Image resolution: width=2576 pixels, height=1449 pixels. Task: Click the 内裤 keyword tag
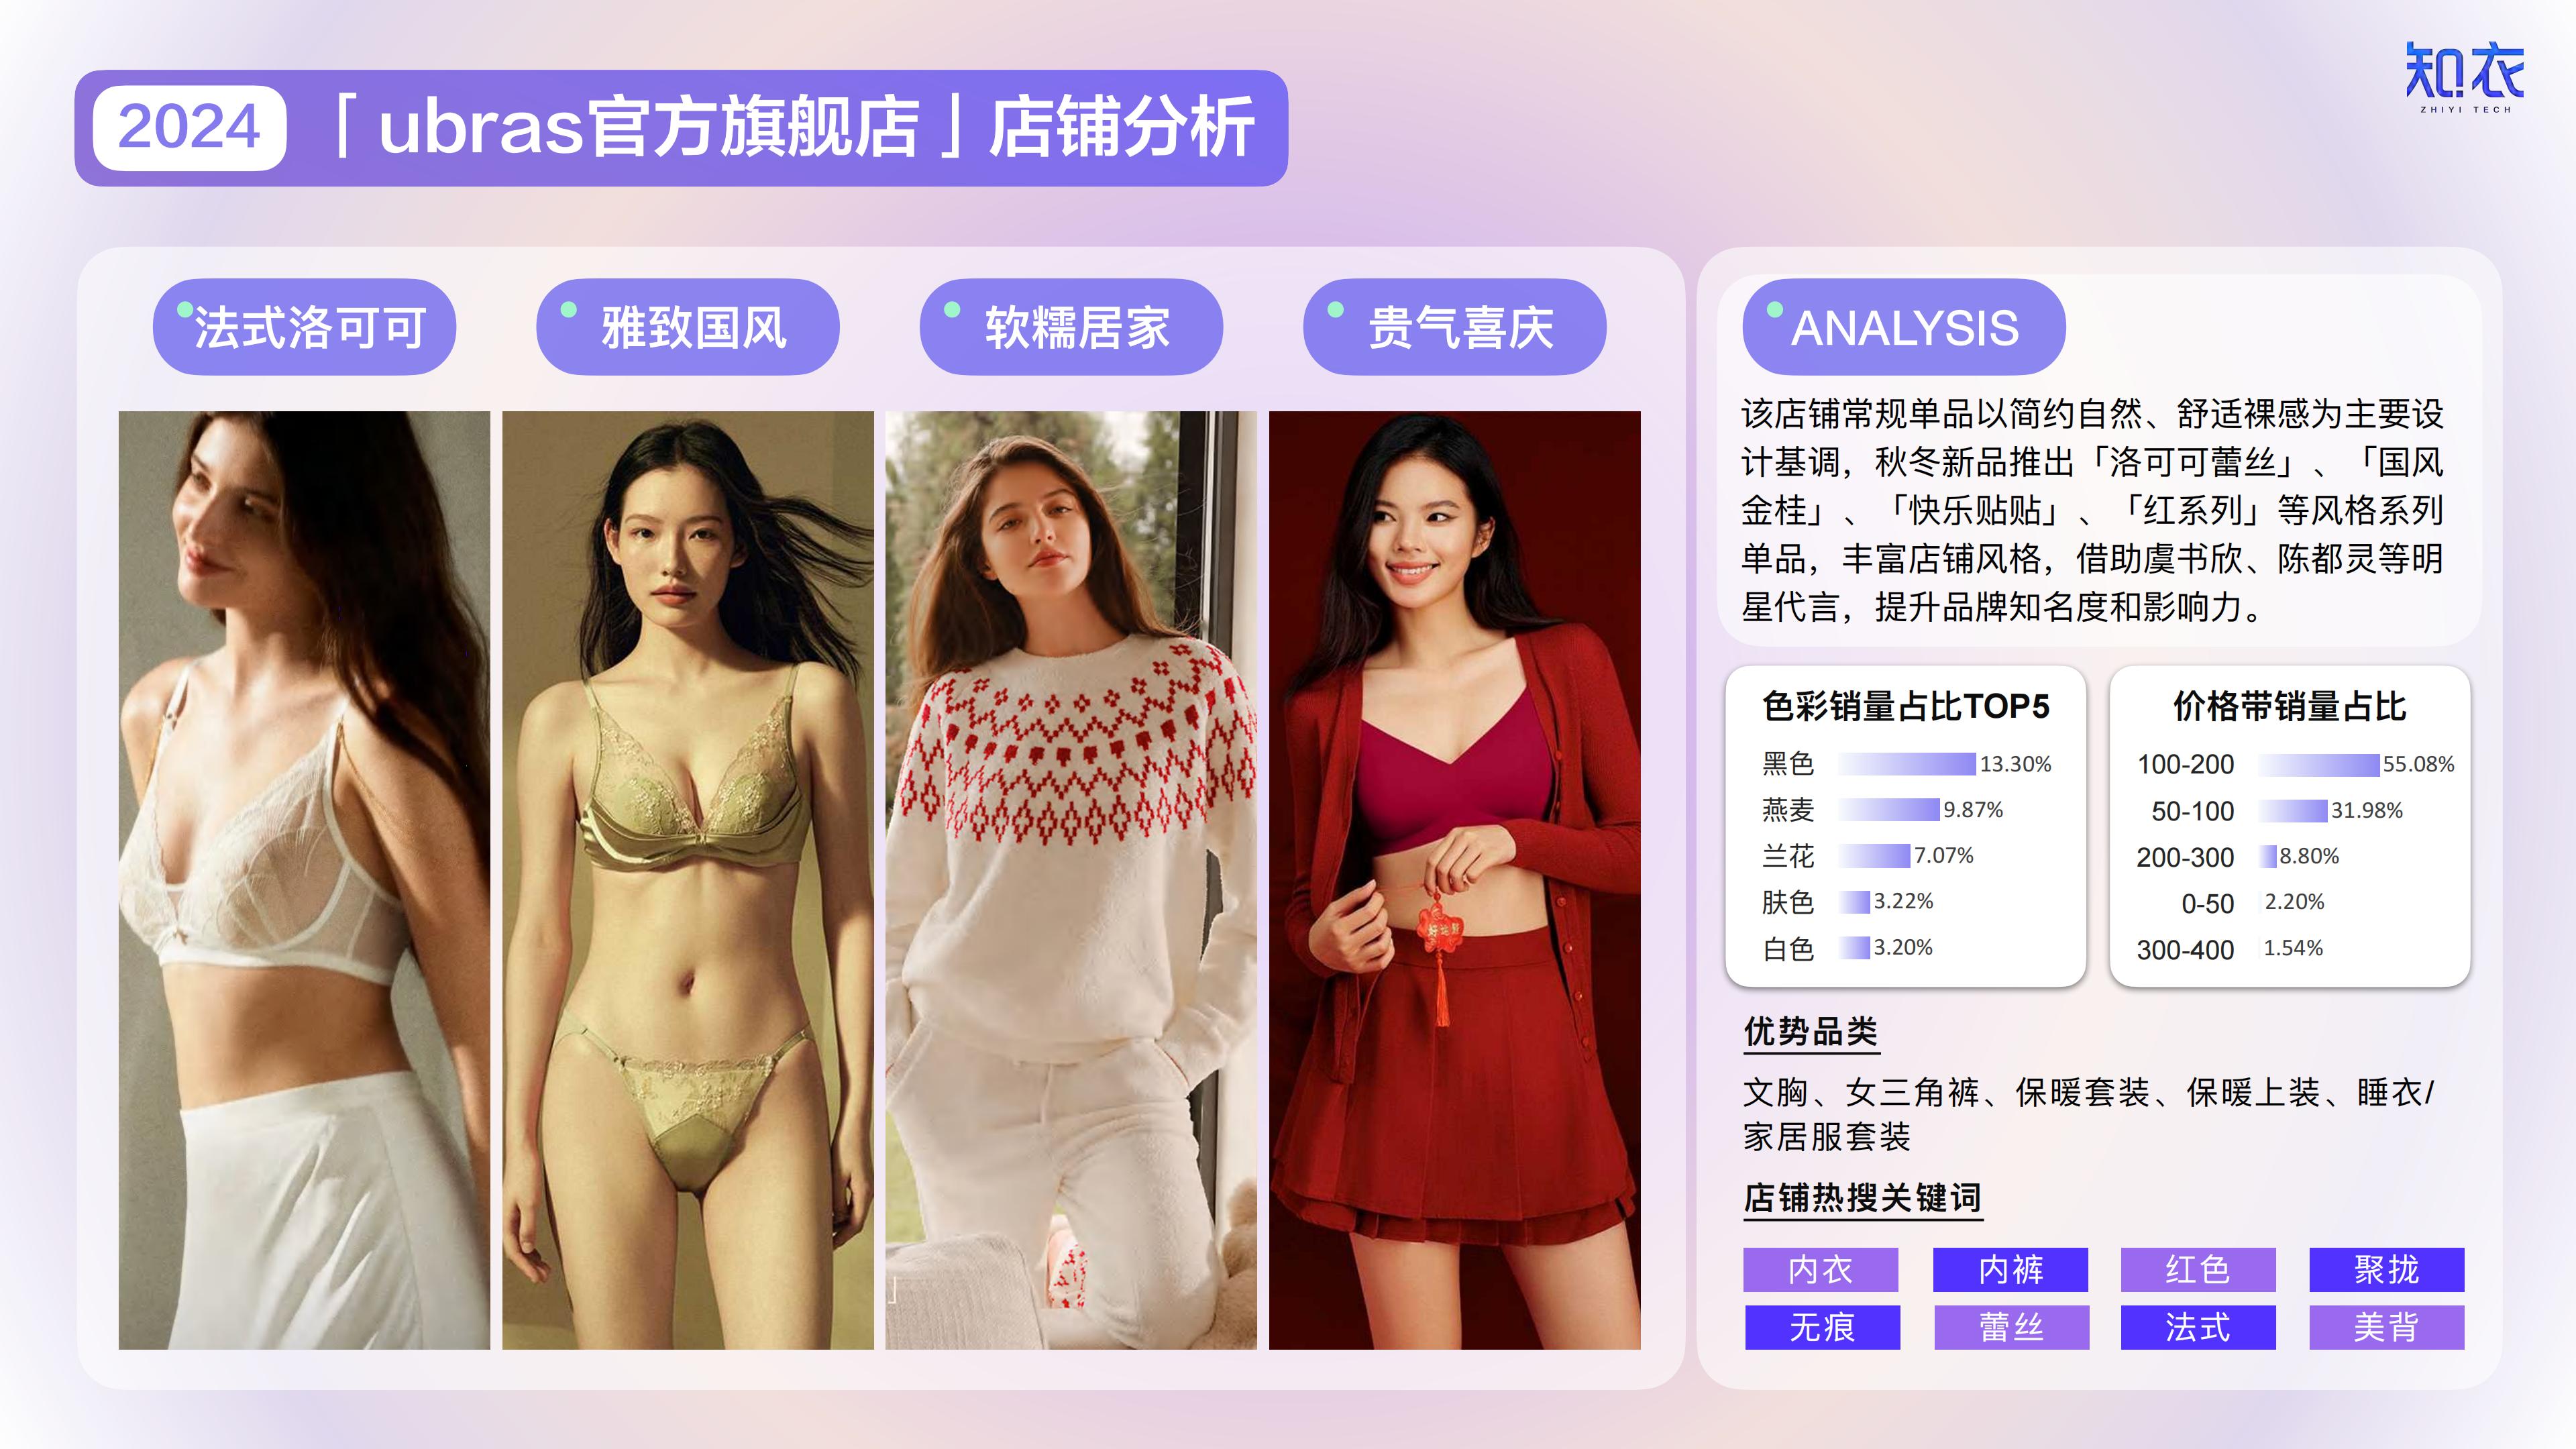pos(2011,1270)
